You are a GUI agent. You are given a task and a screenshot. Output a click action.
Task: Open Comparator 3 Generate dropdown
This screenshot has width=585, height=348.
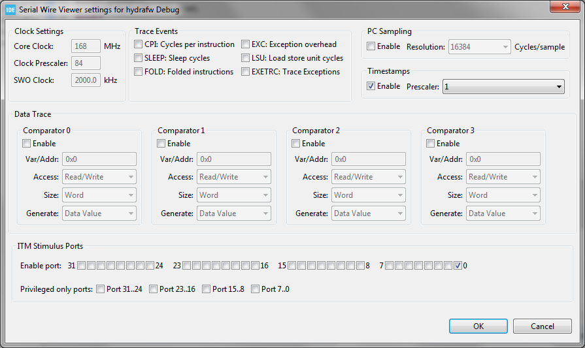(503, 214)
